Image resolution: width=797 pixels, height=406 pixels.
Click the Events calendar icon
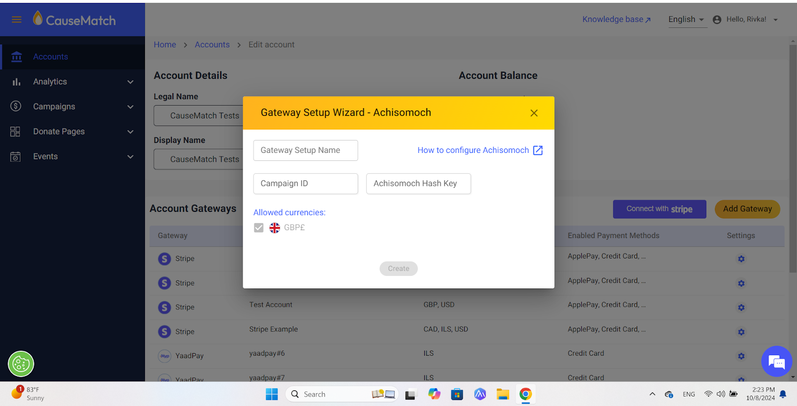tap(15, 156)
